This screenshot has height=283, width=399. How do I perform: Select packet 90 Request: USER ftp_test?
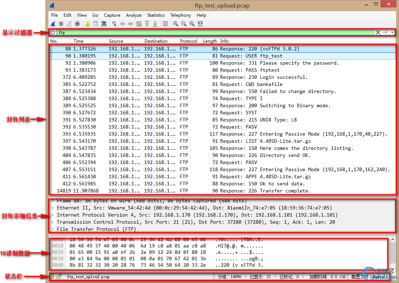tap(223, 56)
